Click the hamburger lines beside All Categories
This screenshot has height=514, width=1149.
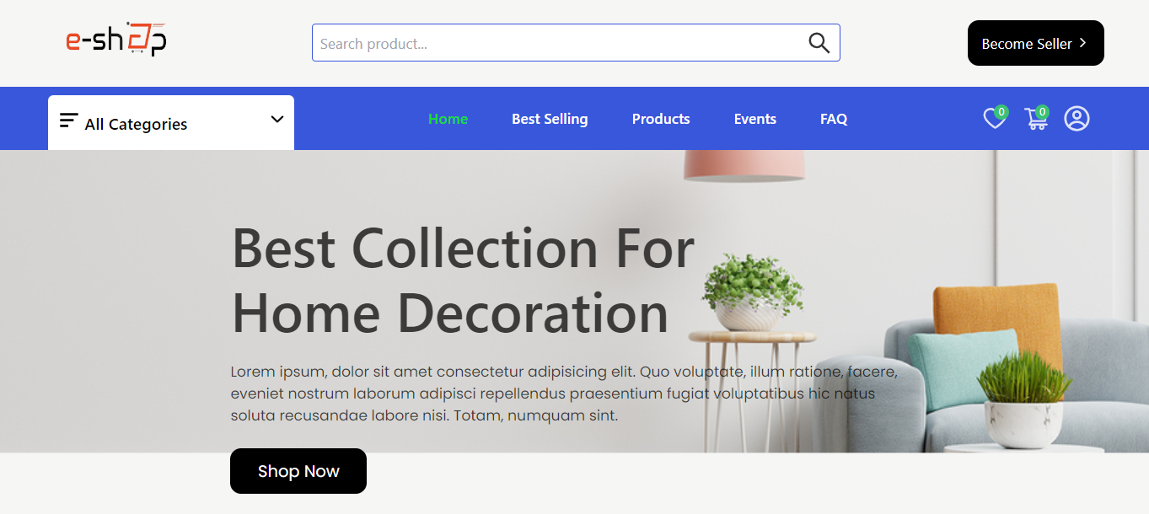pyautogui.click(x=69, y=120)
